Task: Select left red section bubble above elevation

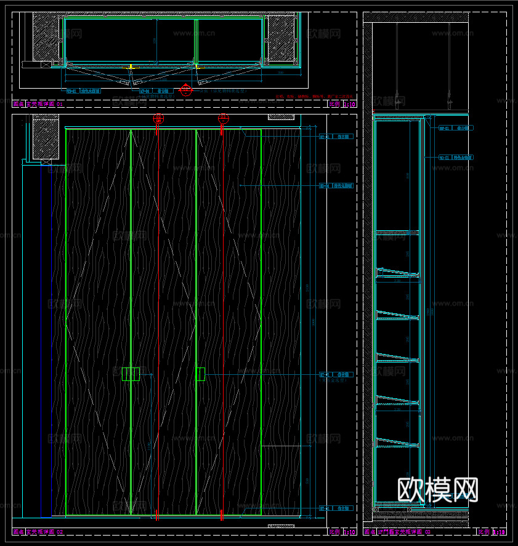Action: coord(158,118)
